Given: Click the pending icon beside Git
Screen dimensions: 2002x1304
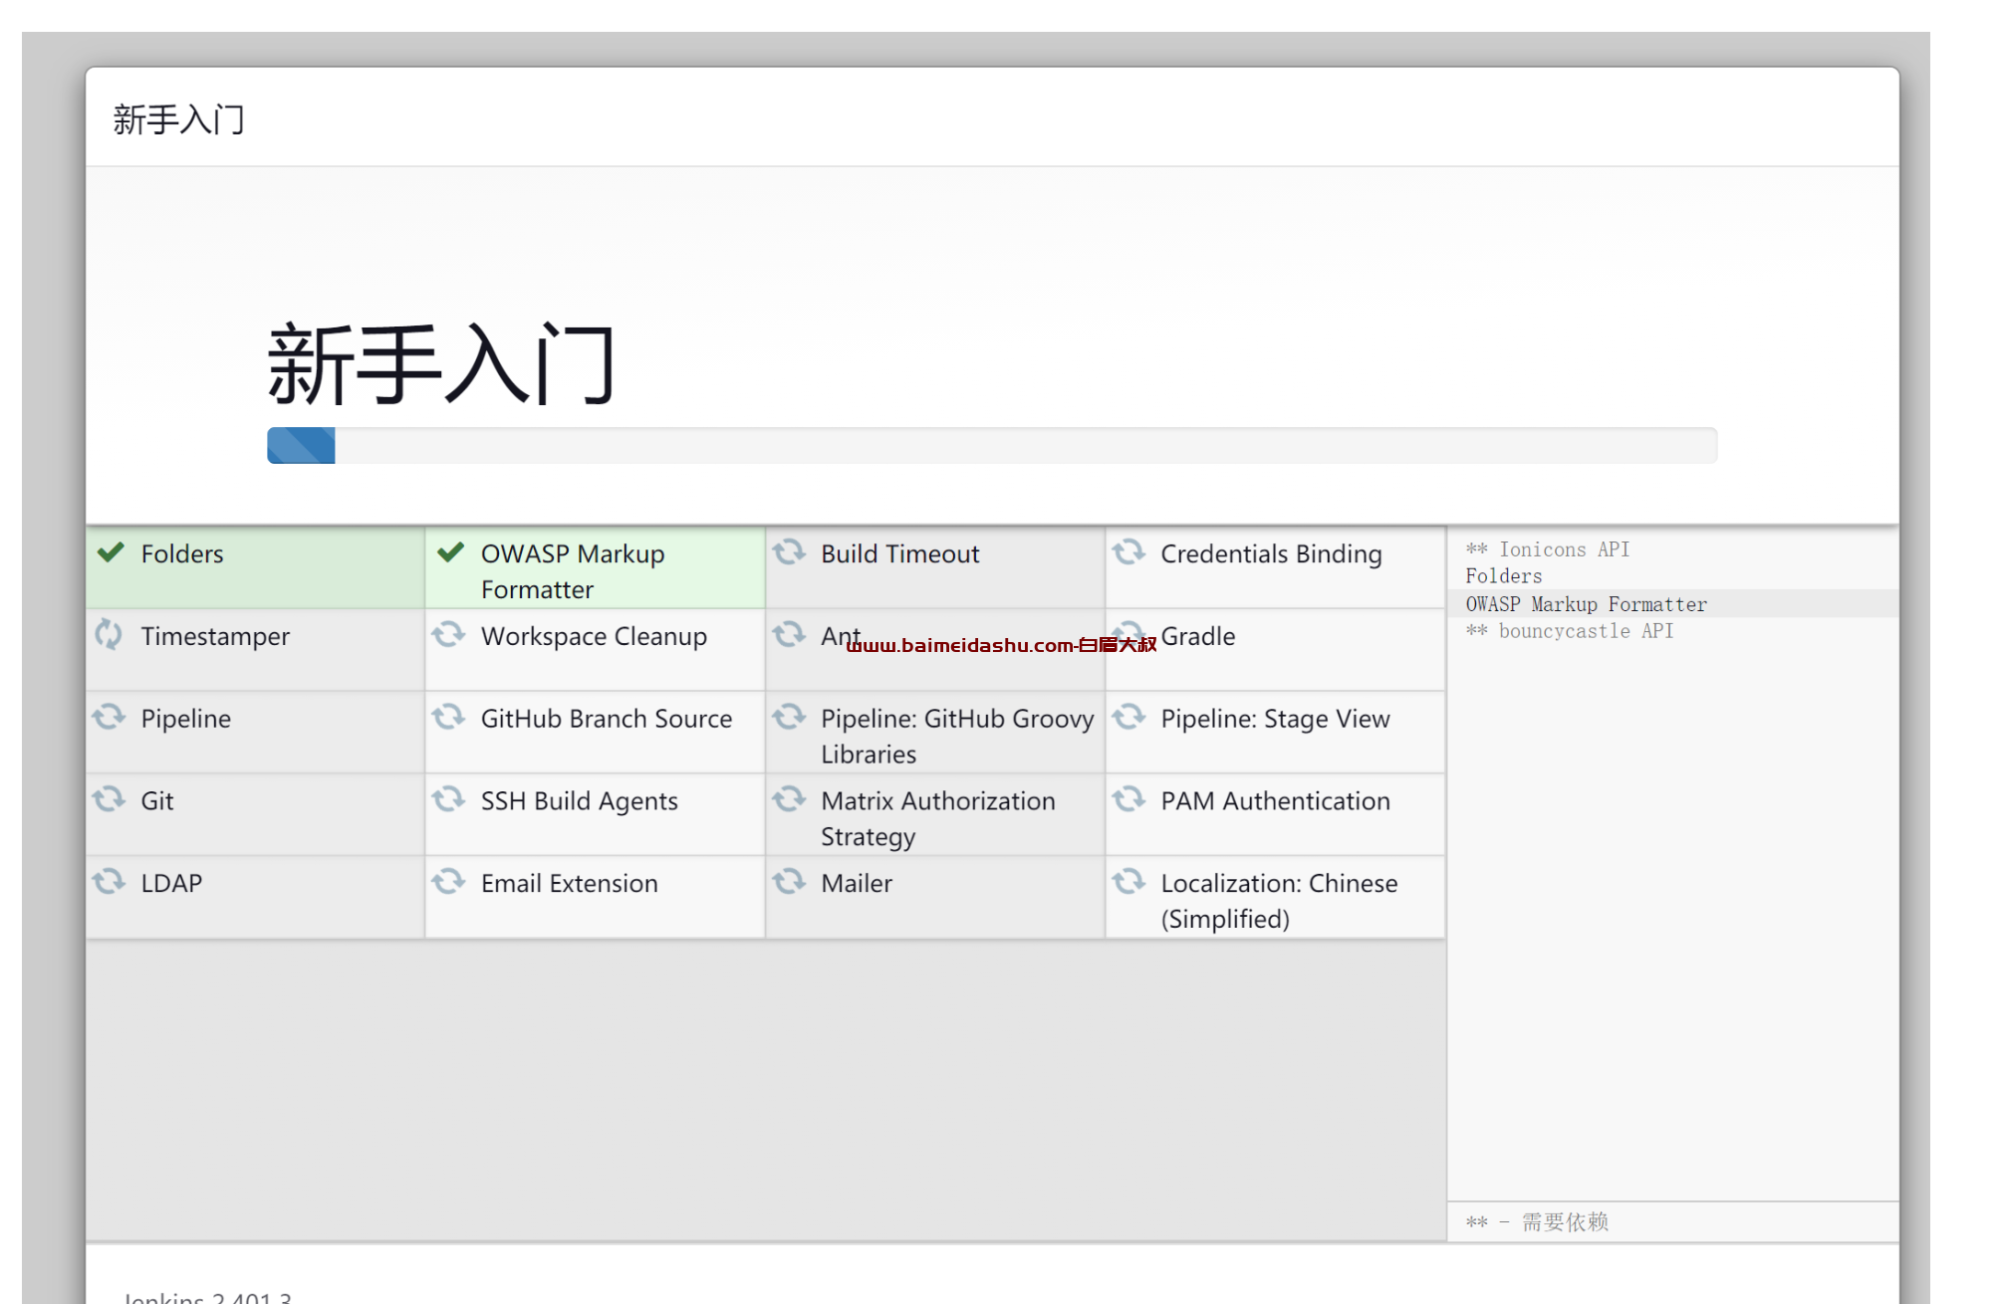Looking at the screenshot, I should (x=109, y=799).
